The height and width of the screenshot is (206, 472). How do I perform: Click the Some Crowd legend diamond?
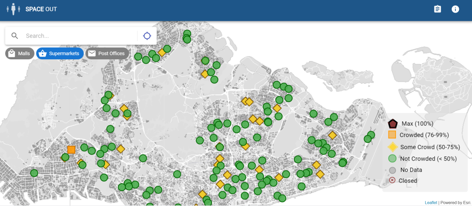[392, 147]
